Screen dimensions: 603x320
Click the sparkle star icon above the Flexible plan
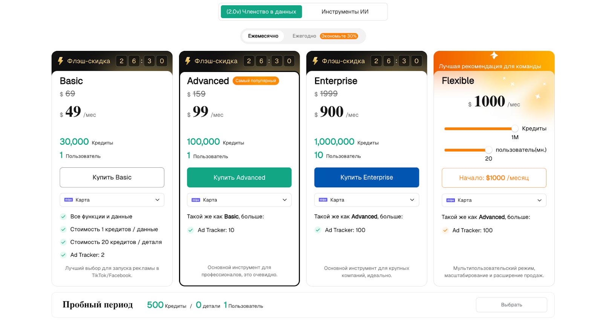point(494,55)
